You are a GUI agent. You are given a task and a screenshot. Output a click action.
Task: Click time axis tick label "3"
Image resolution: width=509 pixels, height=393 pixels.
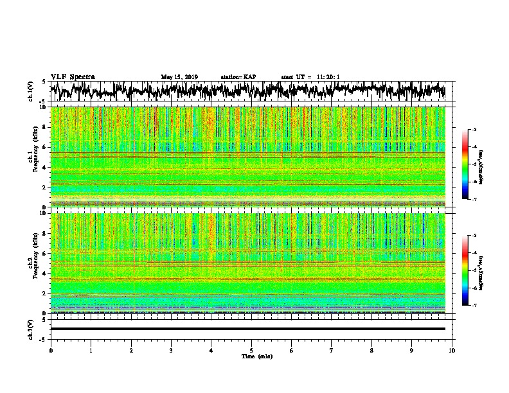pyautogui.click(x=171, y=350)
